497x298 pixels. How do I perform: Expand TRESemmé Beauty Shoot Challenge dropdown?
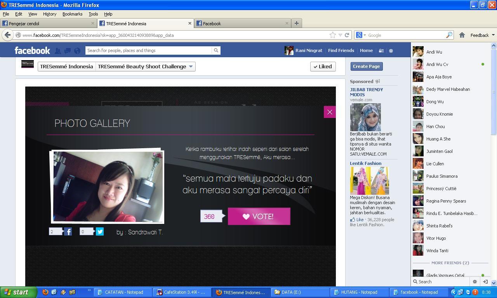pyautogui.click(x=191, y=66)
